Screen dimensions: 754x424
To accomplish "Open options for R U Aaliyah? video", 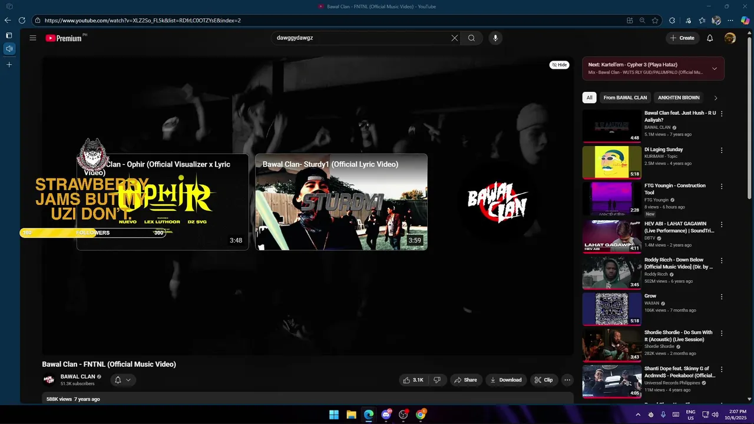I will pos(722,114).
